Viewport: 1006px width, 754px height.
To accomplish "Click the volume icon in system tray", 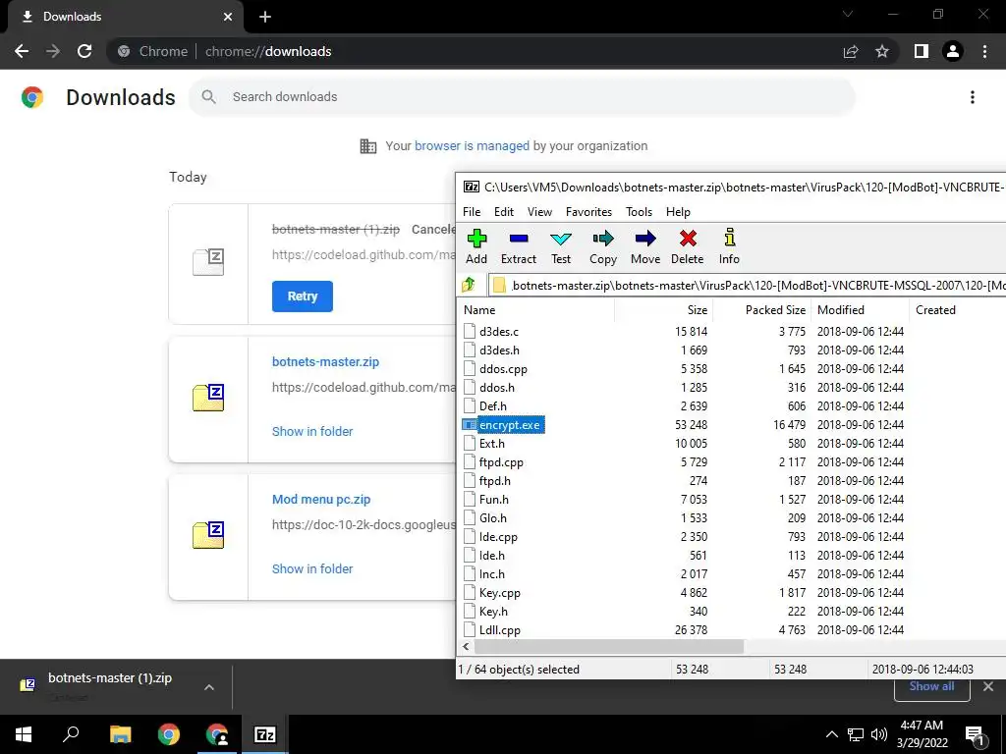I will (879, 734).
